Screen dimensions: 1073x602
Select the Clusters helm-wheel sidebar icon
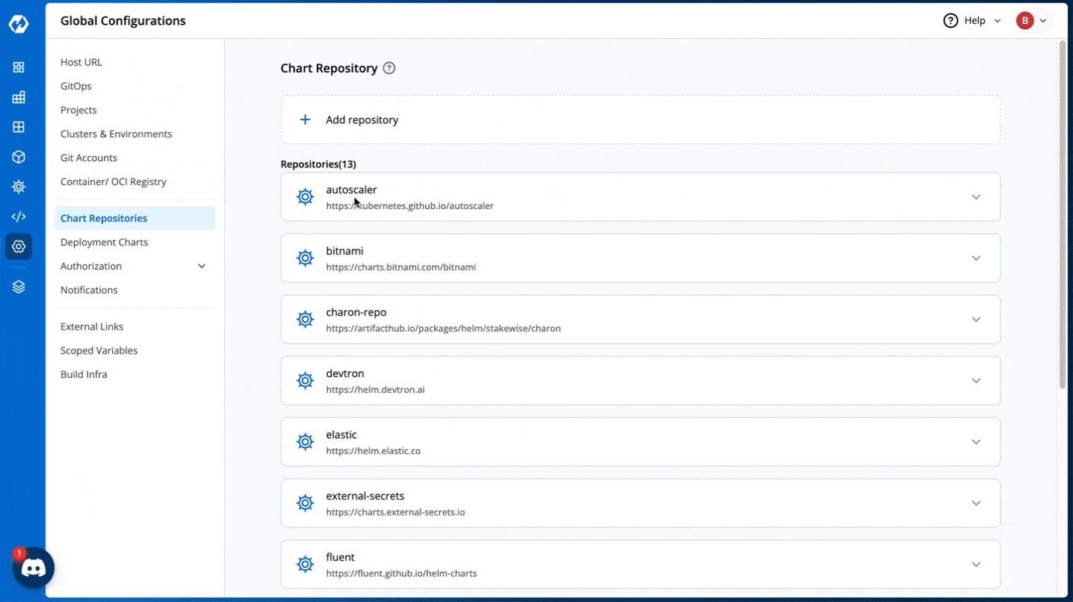tap(18, 187)
